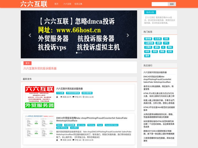198x148 pixels.
Task: Click the VPS hot tag
Action: pos(166,43)
